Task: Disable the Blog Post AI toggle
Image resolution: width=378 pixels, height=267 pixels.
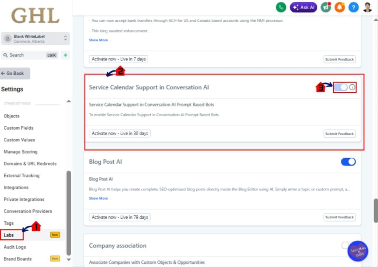Action: [348, 162]
